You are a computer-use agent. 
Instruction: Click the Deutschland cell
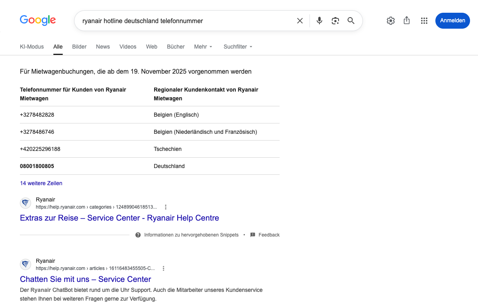(x=169, y=166)
